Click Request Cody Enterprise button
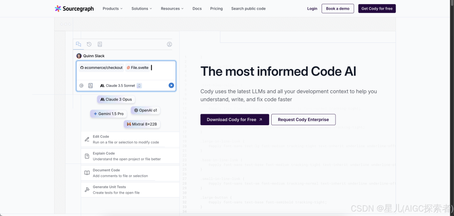The width and height of the screenshot is (454, 216). (x=303, y=120)
